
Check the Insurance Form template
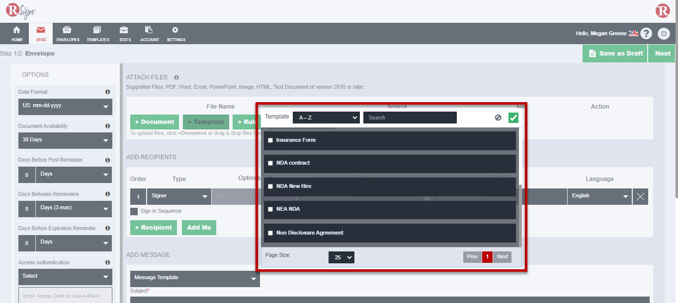coord(270,140)
